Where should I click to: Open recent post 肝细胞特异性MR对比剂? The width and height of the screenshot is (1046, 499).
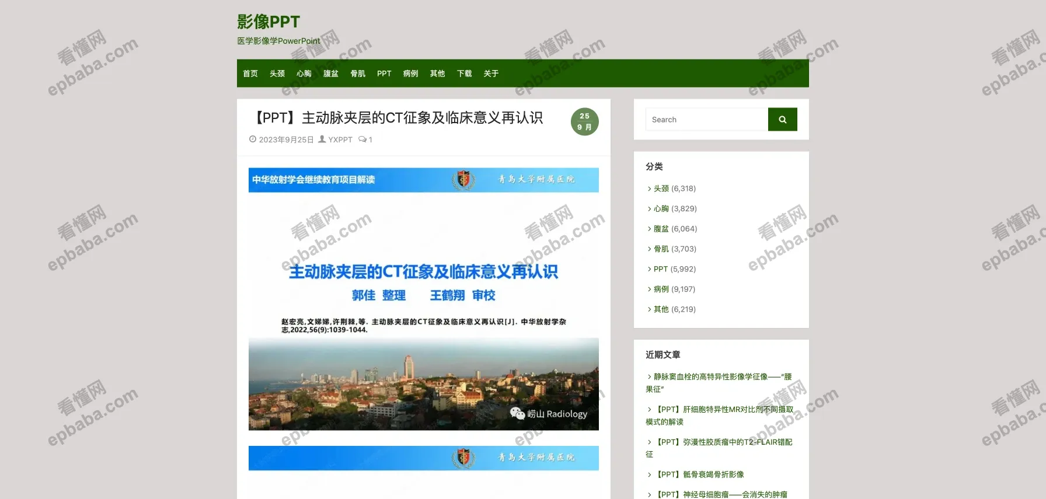tap(720, 416)
